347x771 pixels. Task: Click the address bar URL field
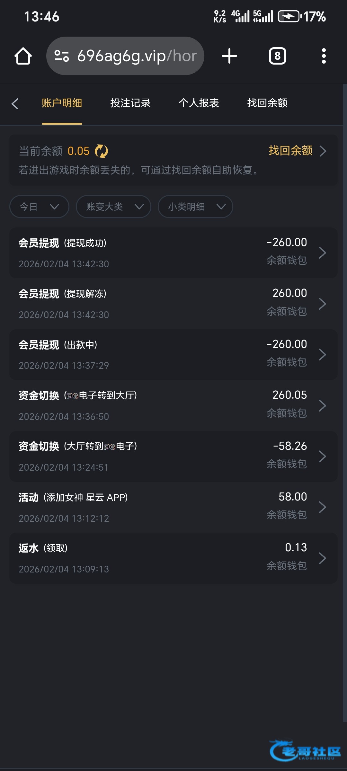pyautogui.click(x=137, y=56)
